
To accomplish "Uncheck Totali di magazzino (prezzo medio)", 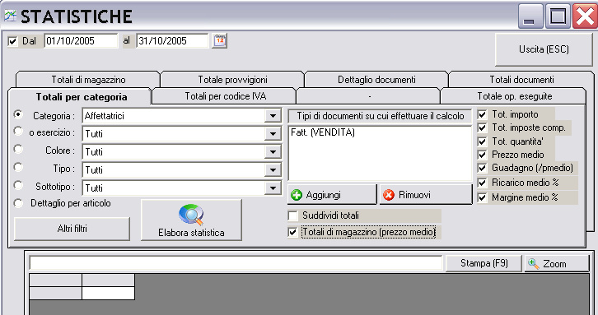I will point(293,232).
